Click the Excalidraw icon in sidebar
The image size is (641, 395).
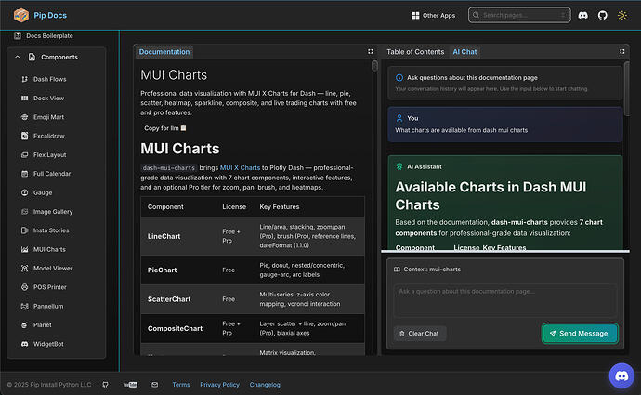coord(24,136)
